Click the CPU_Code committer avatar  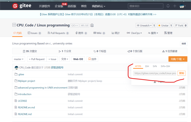tap(17, 67)
